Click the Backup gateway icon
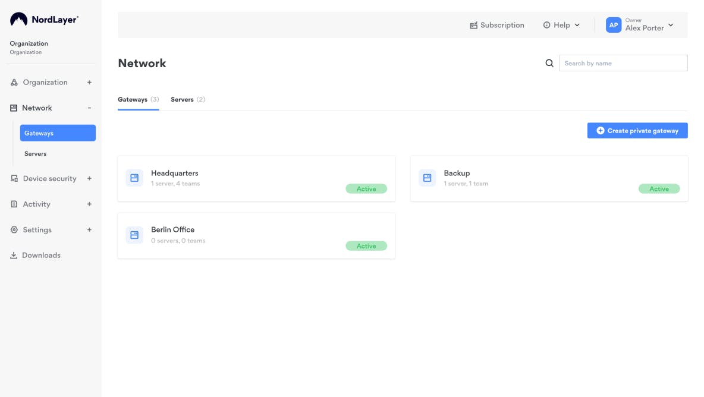Screen dimensions: 704x397 [427, 178]
